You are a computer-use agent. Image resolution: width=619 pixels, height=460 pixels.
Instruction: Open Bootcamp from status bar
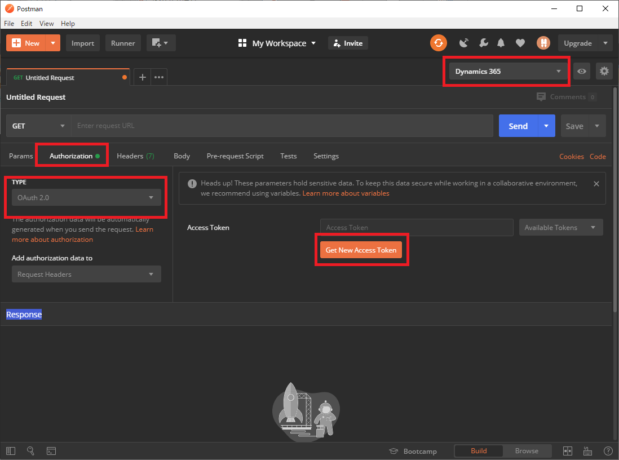(413, 452)
